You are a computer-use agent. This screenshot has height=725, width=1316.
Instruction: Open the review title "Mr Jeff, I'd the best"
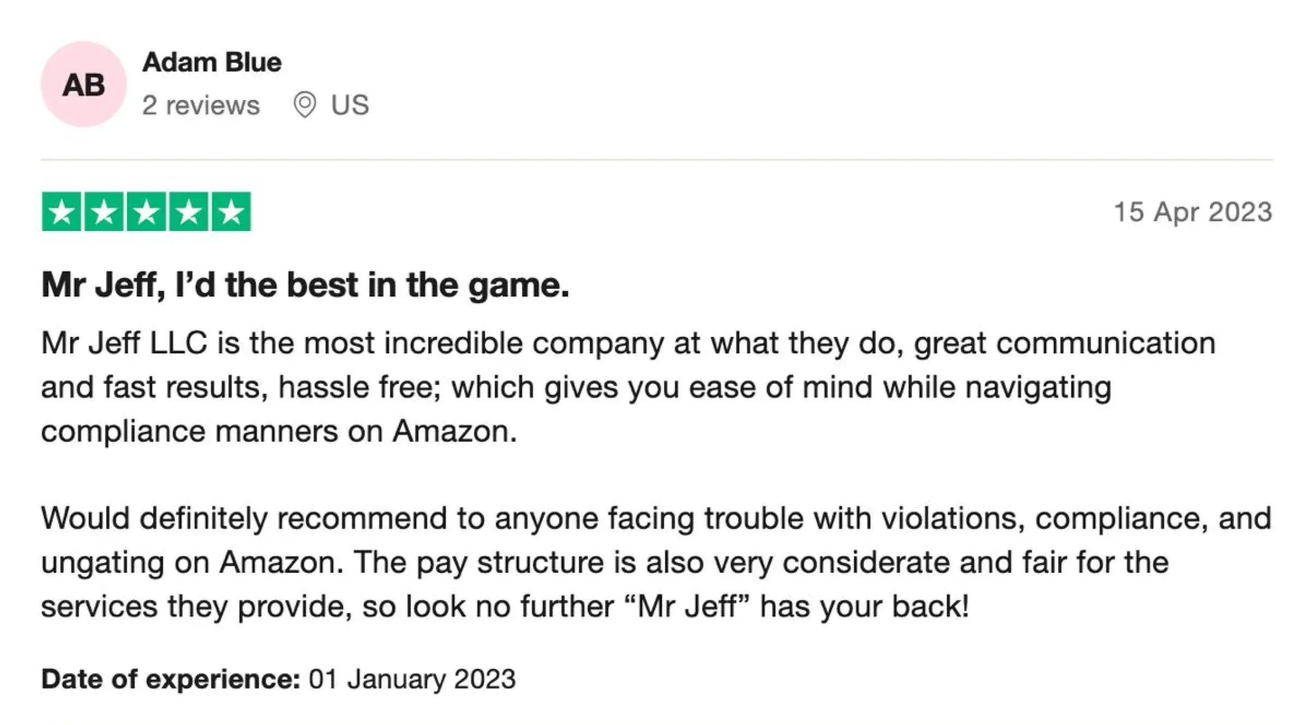coord(305,285)
